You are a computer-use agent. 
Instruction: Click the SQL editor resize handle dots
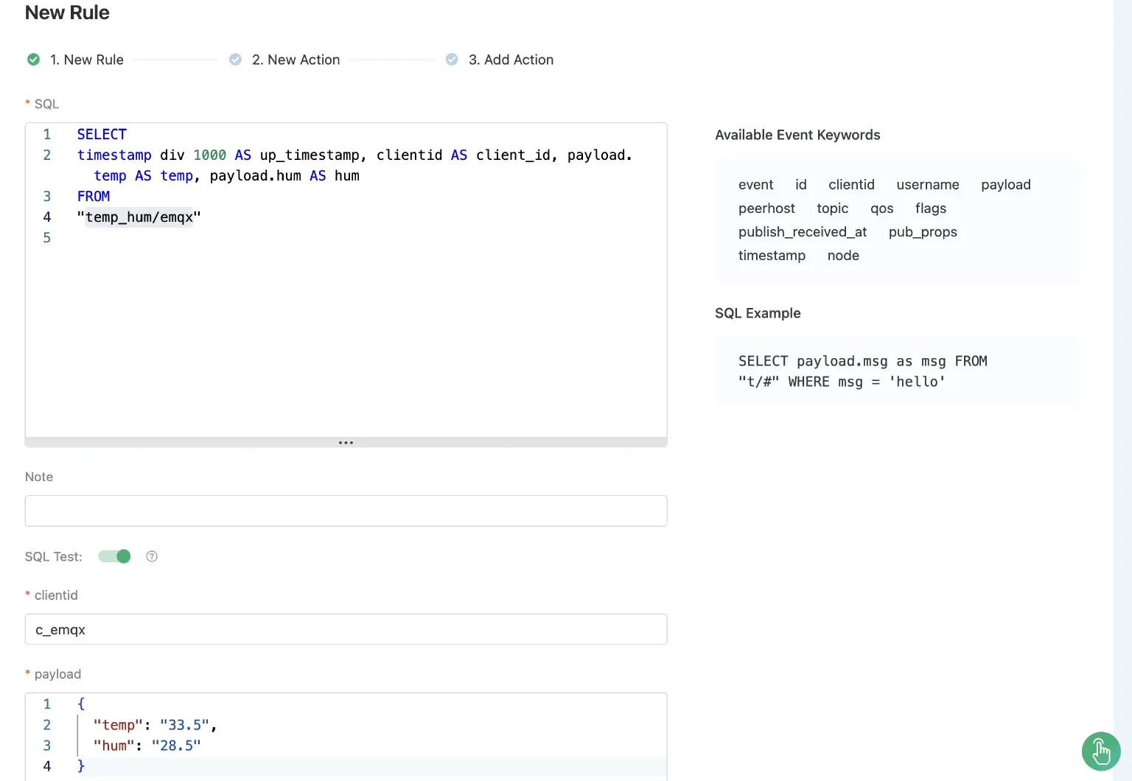[x=346, y=443]
